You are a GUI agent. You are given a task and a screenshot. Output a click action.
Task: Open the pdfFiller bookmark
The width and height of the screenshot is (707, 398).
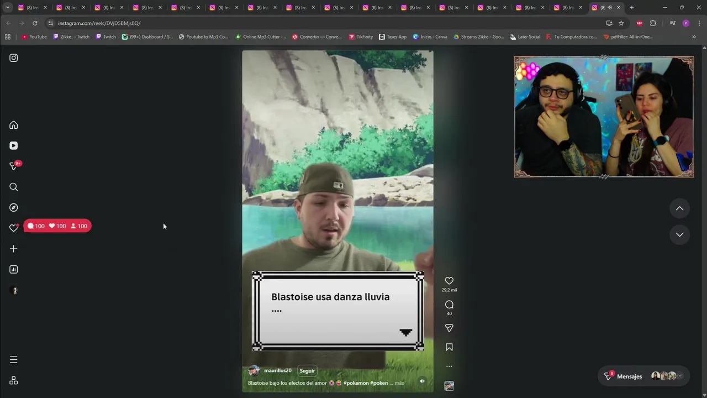pos(628,37)
